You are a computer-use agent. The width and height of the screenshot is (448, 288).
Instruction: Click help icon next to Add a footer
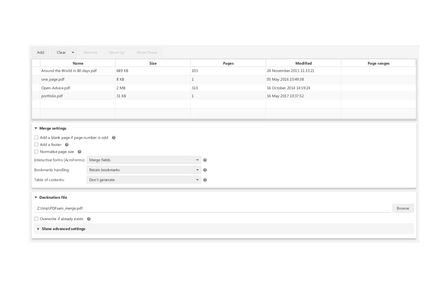click(67, 145)
